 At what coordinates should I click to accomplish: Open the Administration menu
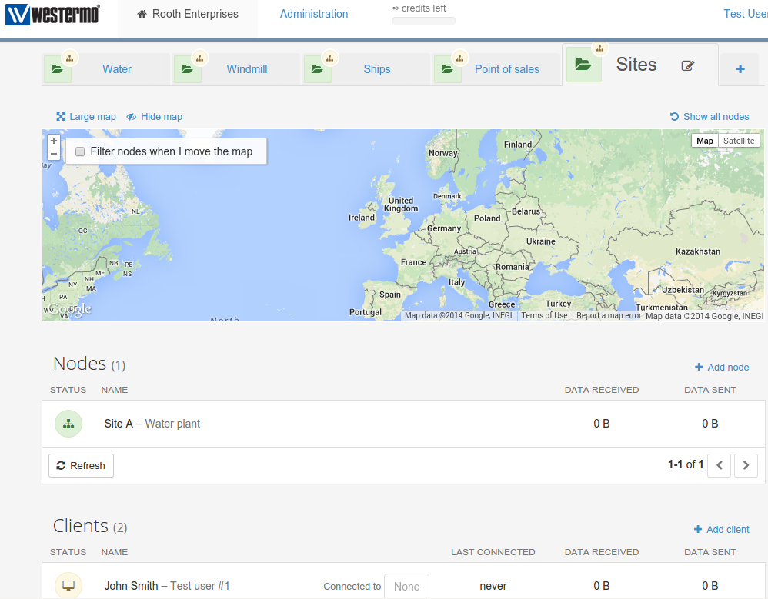point(314,14)
